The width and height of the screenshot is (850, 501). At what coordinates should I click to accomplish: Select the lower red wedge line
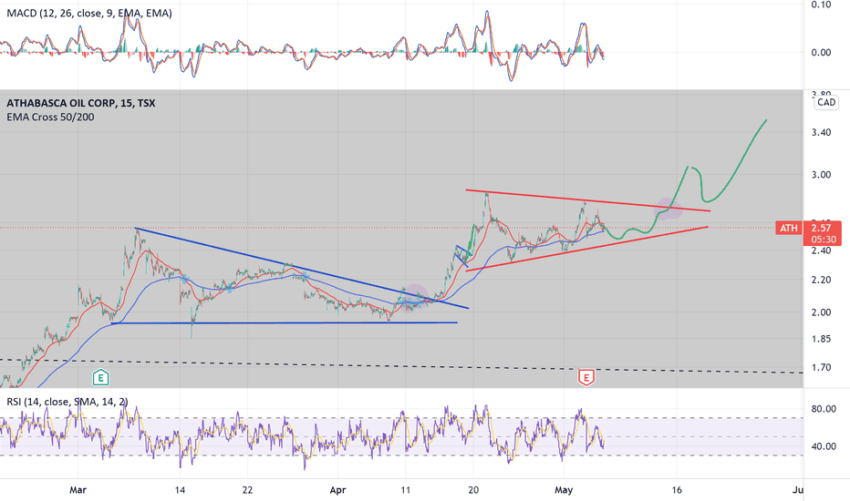[x=586, y=249]
